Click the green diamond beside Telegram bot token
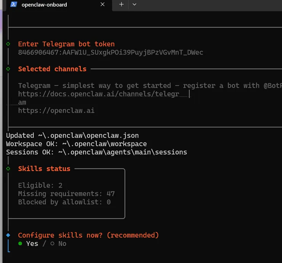 pos(8,44)
